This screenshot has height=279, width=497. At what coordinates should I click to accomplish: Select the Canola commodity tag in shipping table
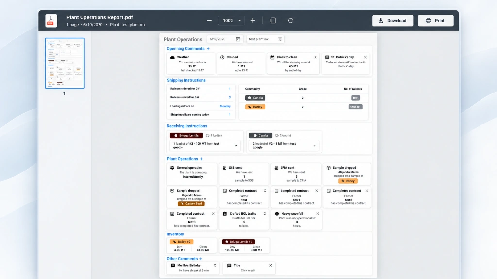(255, 98)
